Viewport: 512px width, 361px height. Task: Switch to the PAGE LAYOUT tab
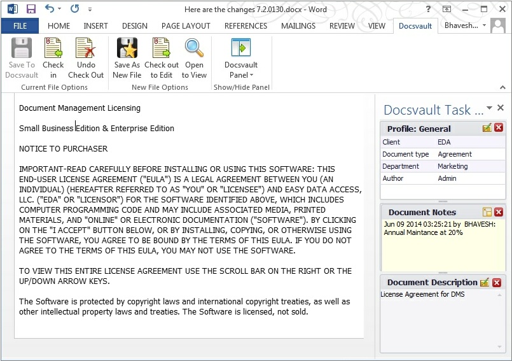coord(186,26)
